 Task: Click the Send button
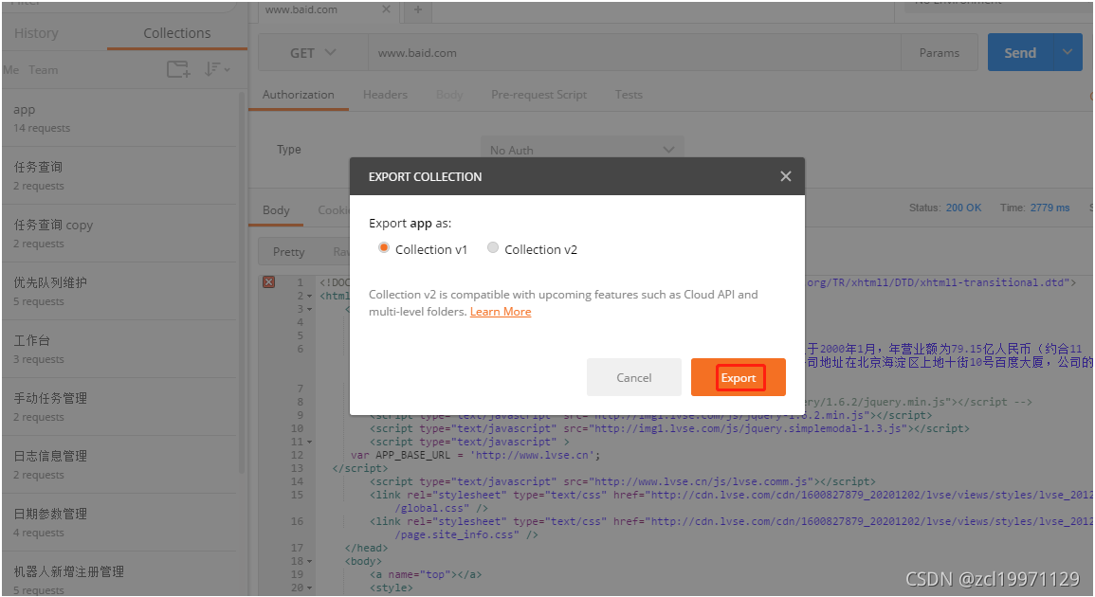click(x=1020, y=52)
